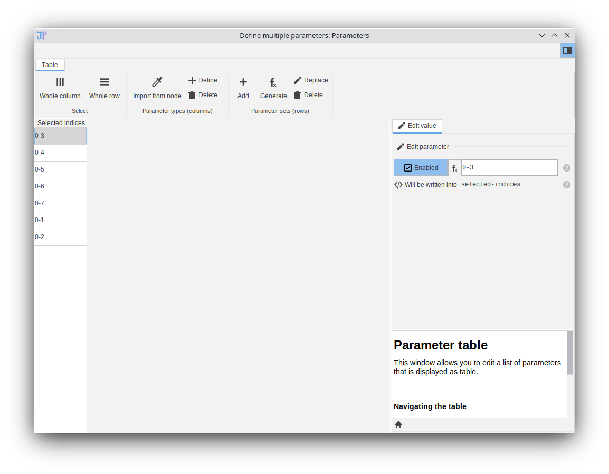Image resolution: width=609 pixels, height=474 pixels.
Task: Click the help question mark beside the value field
Action: (x=566, y=167)
